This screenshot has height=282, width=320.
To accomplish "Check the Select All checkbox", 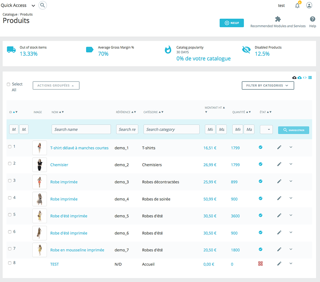I will (x=9, y=84).
